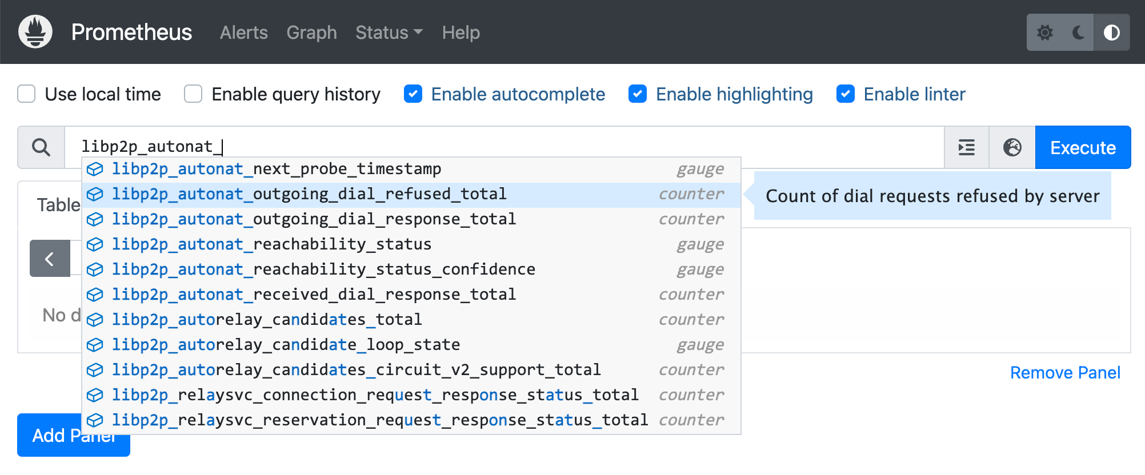Open the Alerts page

[243, 33]
